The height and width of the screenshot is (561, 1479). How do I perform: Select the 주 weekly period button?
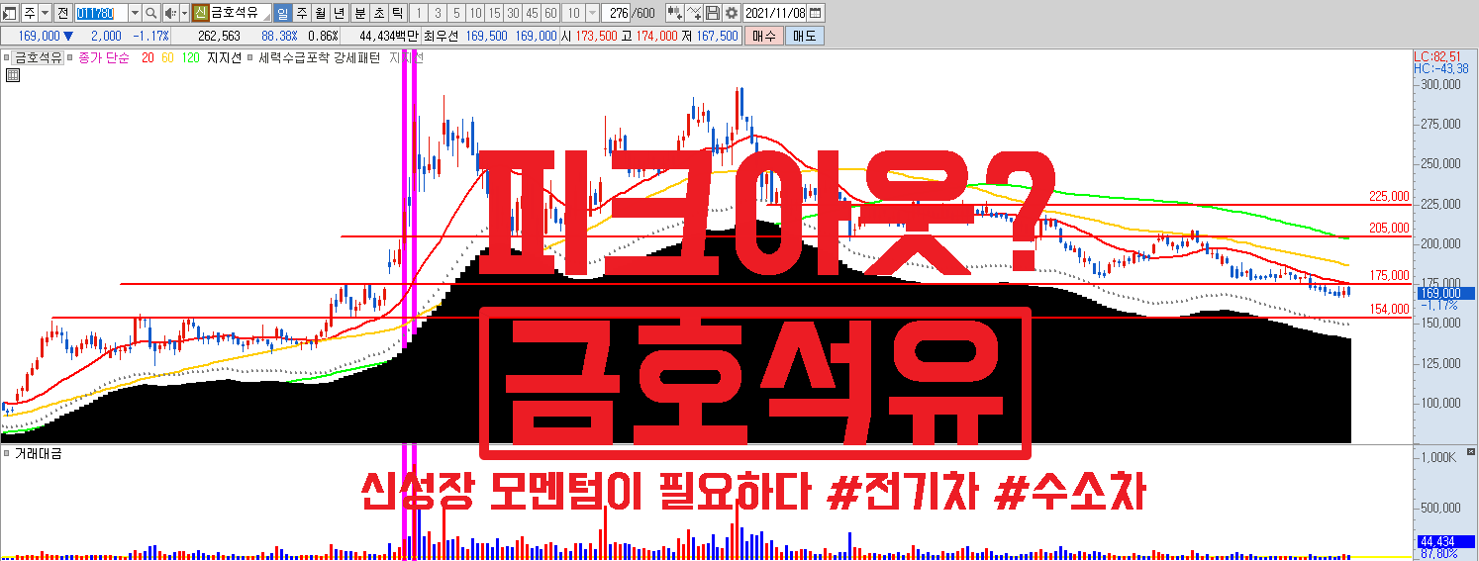tap(302, 13)
